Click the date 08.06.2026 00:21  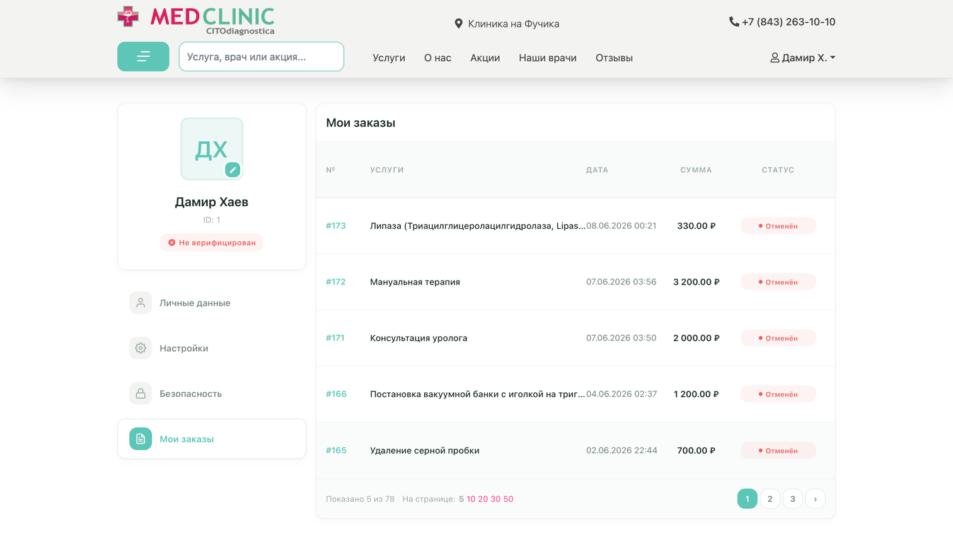[621, 226]
